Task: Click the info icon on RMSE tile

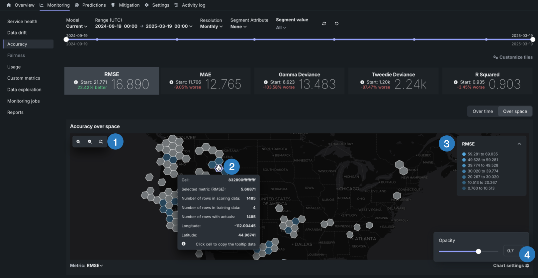Action: [76, 82]
